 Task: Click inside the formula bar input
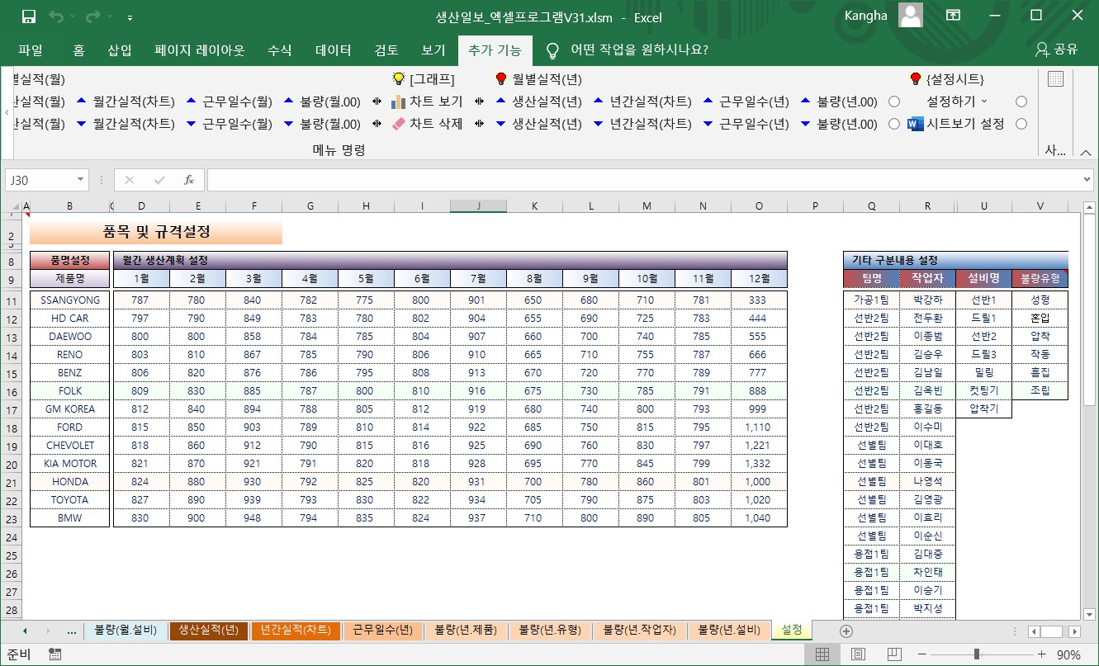(x=644, y=180)
